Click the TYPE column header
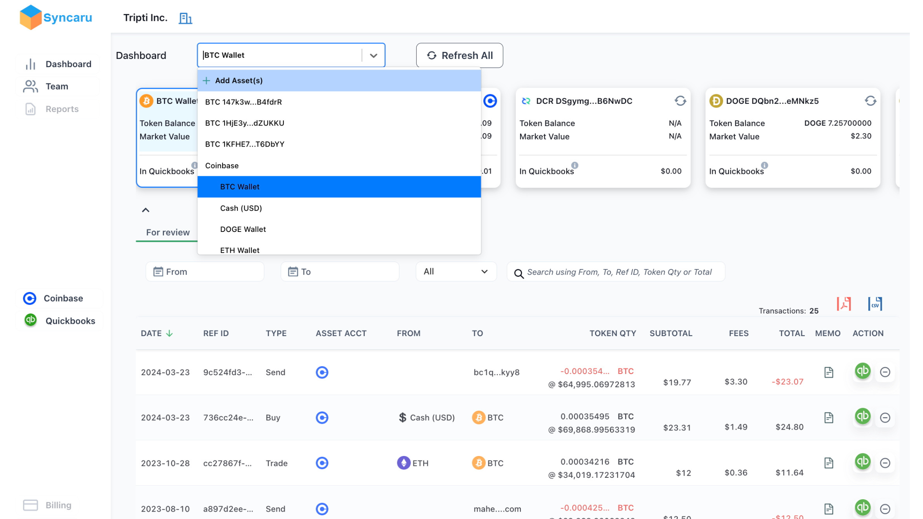 276,333
